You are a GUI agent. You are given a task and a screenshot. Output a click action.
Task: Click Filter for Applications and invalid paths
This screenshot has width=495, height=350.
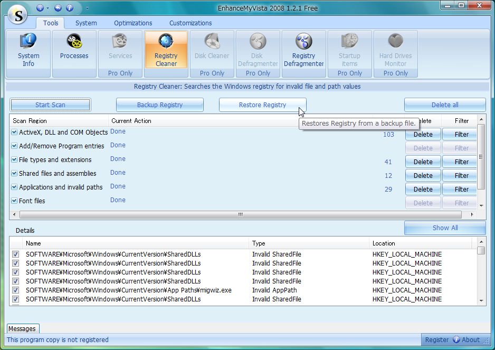[460, 189]
